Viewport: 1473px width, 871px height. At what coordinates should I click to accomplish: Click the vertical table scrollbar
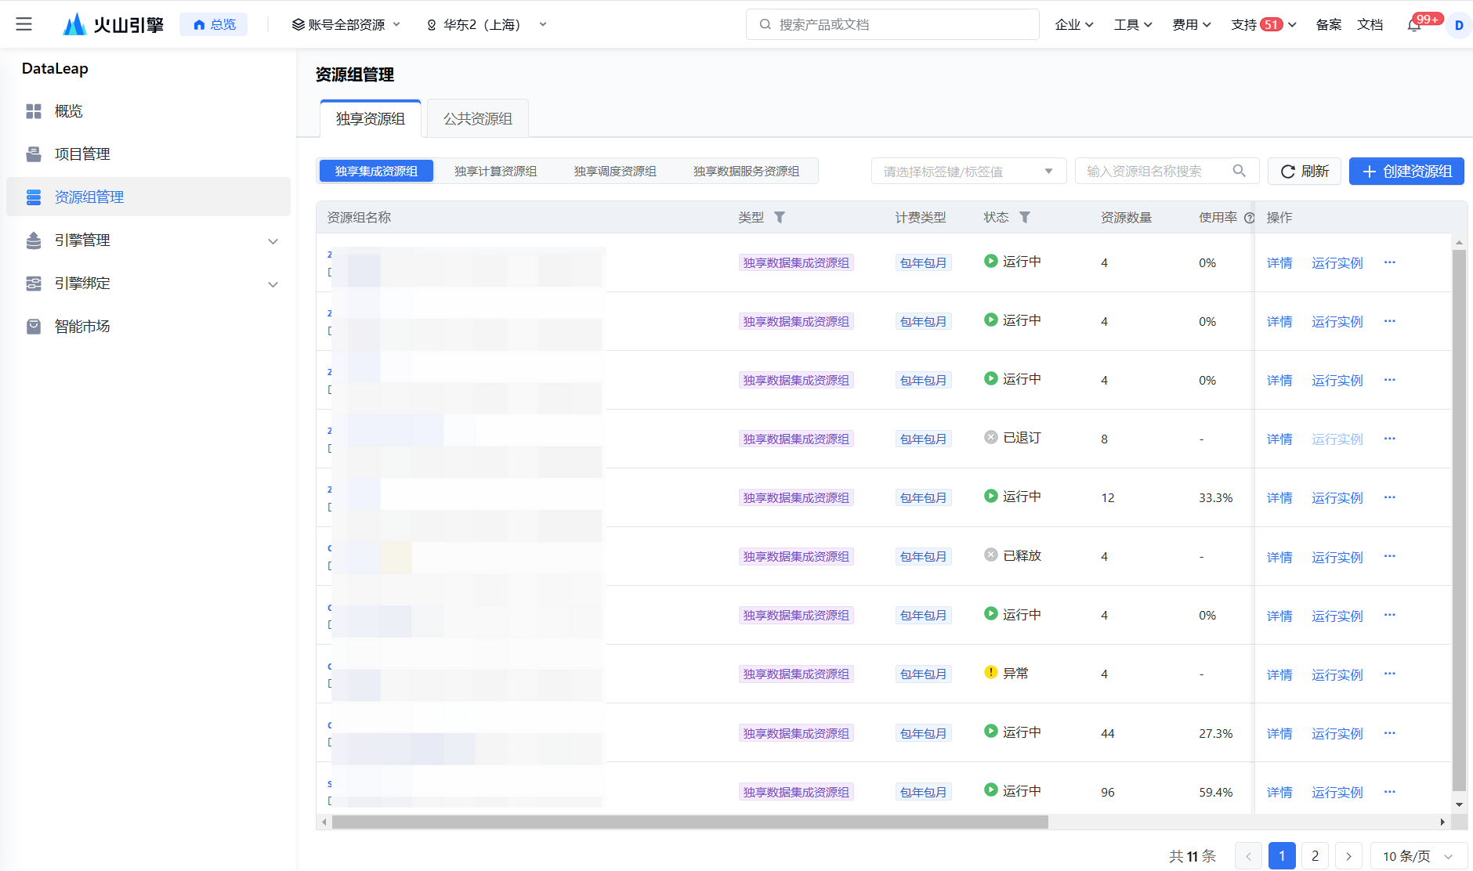(x=1459, y=520)
